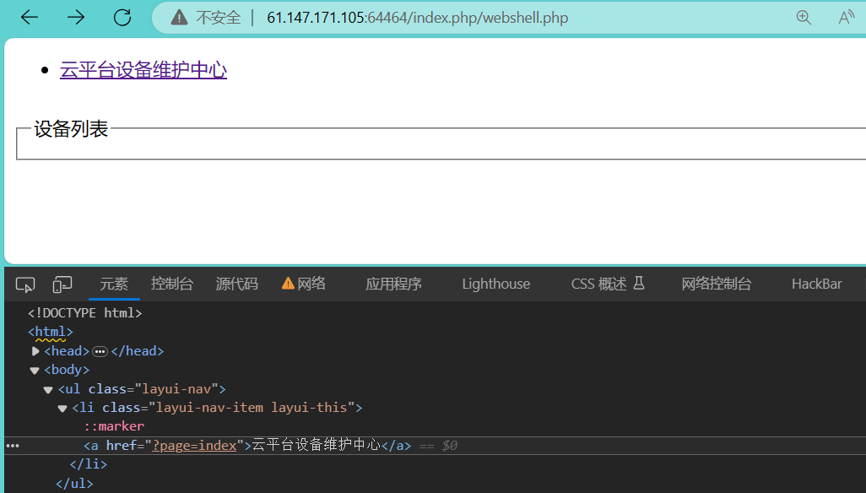Expand the head element node
The height and width of the screenshot is (493, 866).
click(35, 350)
